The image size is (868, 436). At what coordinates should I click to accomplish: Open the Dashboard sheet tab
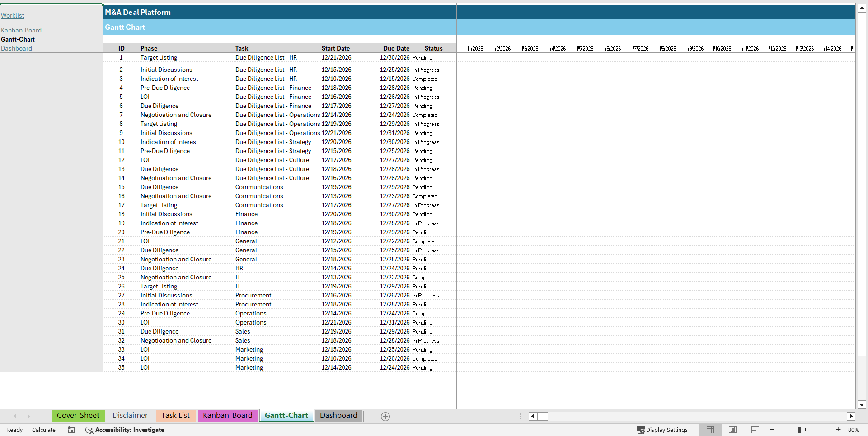click(338, 415)
